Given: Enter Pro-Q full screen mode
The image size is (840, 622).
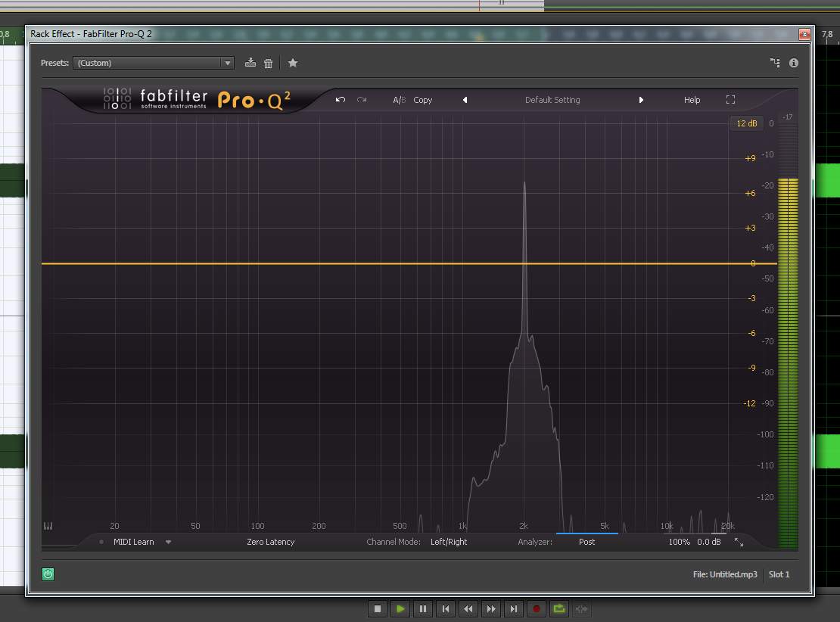Looking at the screenshot, I should point(730,100).
